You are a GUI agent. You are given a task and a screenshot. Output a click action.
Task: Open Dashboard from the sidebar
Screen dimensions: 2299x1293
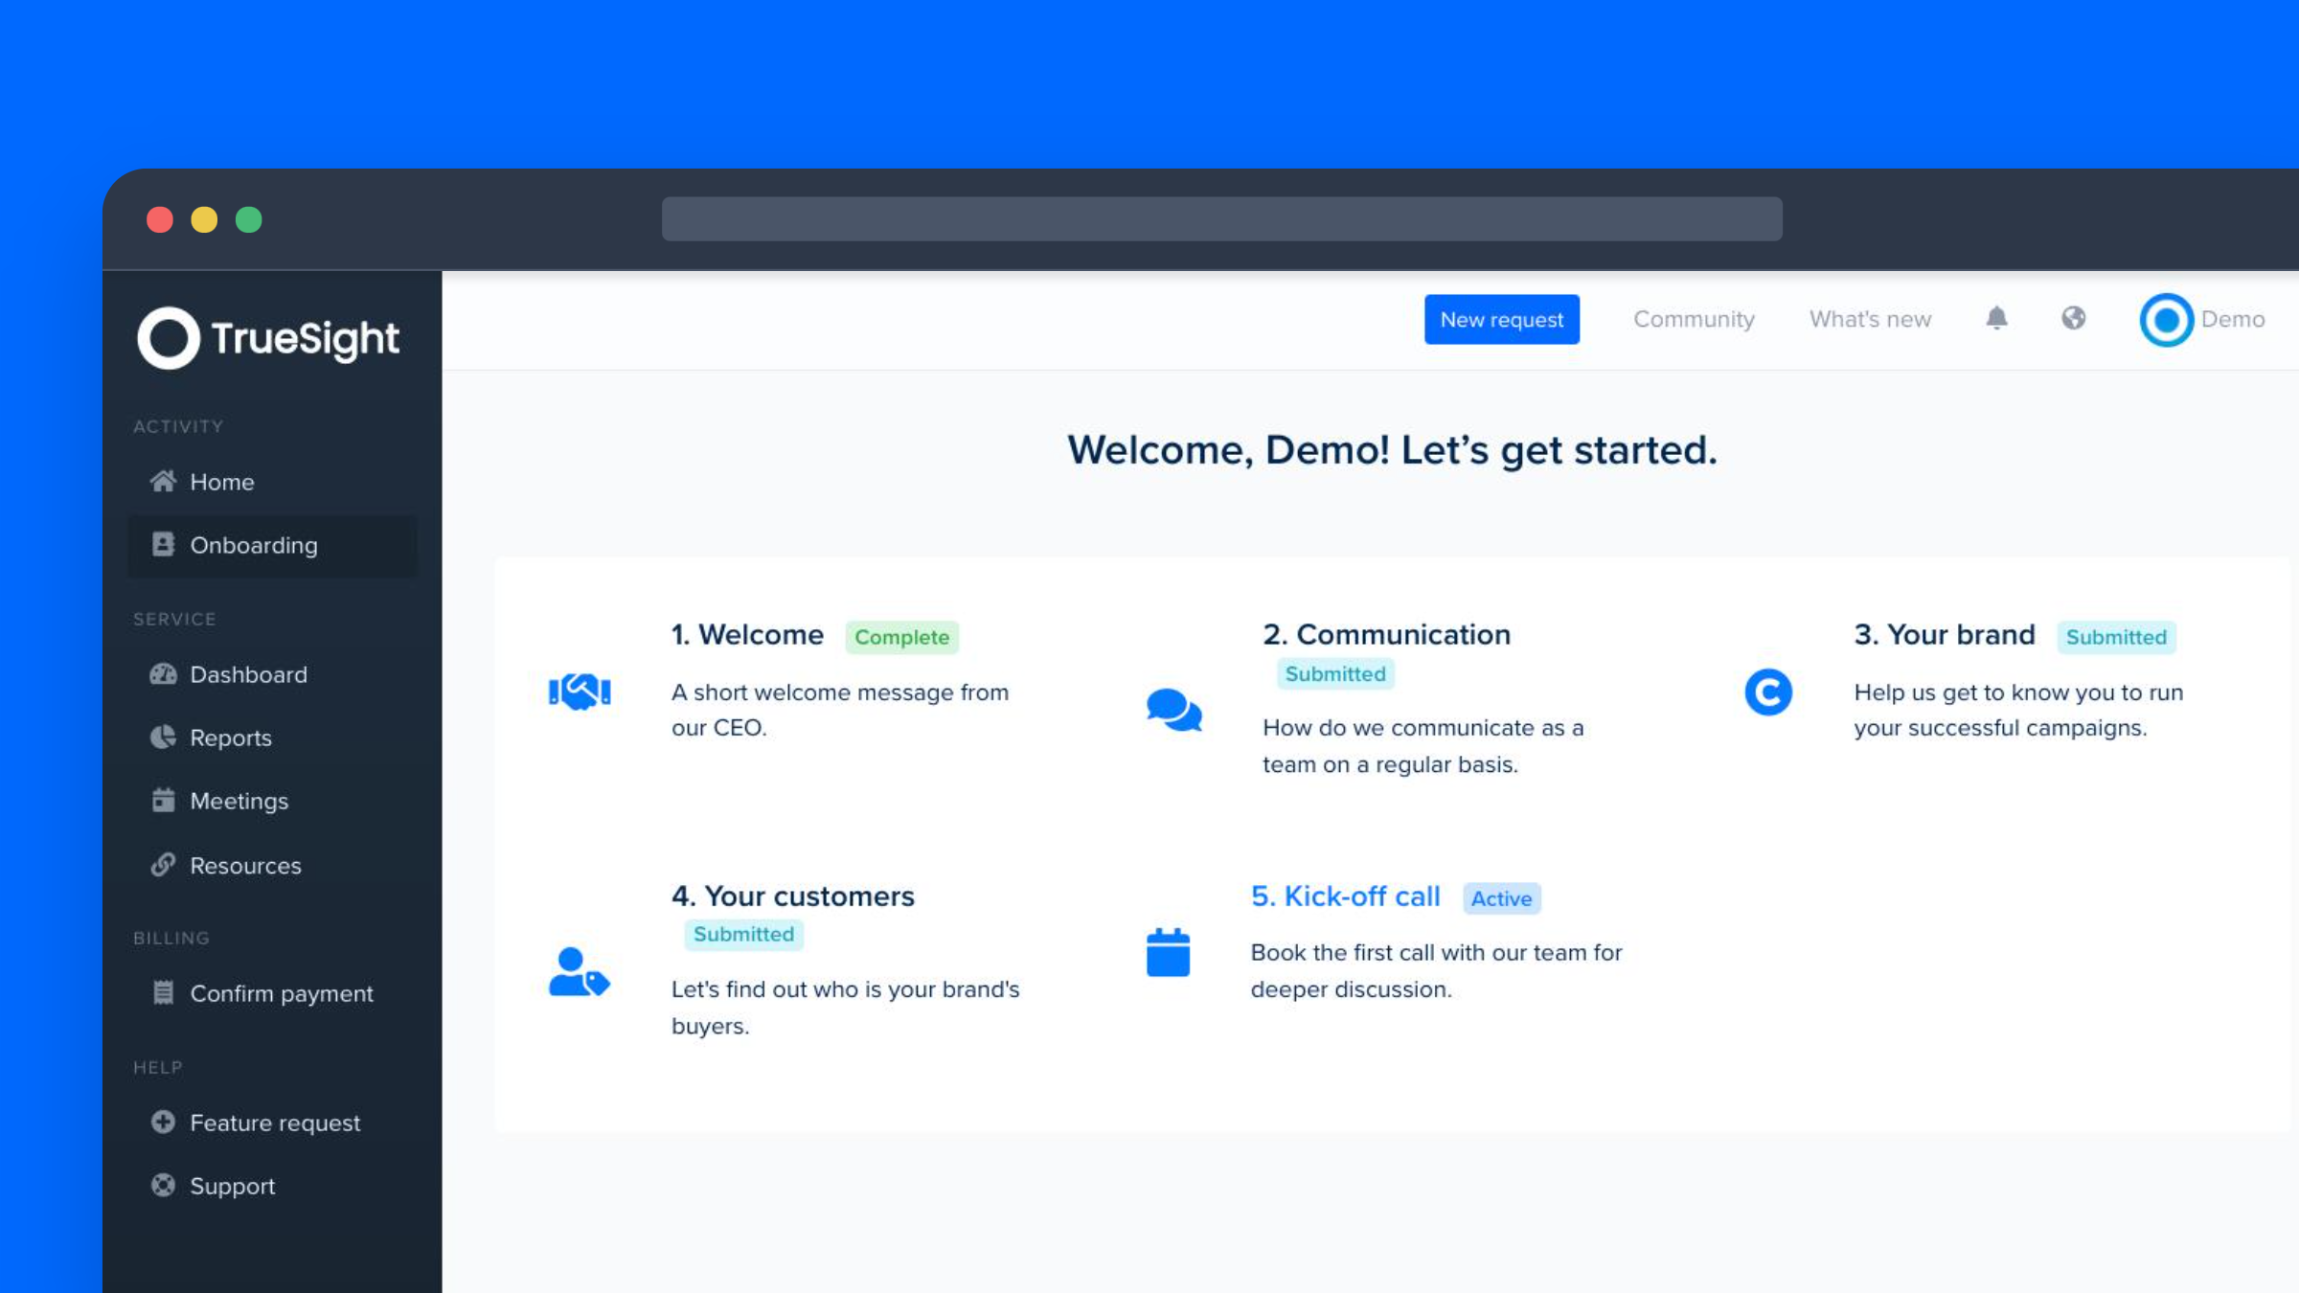pos(272,674)
